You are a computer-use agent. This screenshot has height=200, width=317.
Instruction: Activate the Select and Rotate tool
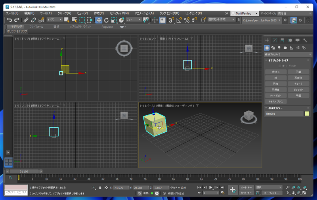pyautogui.click(x=106, y=20)
